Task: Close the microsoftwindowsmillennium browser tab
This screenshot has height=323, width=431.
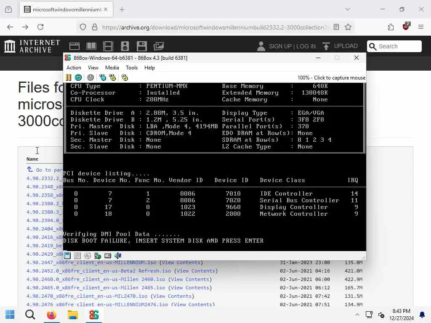Action: point(106,9)
